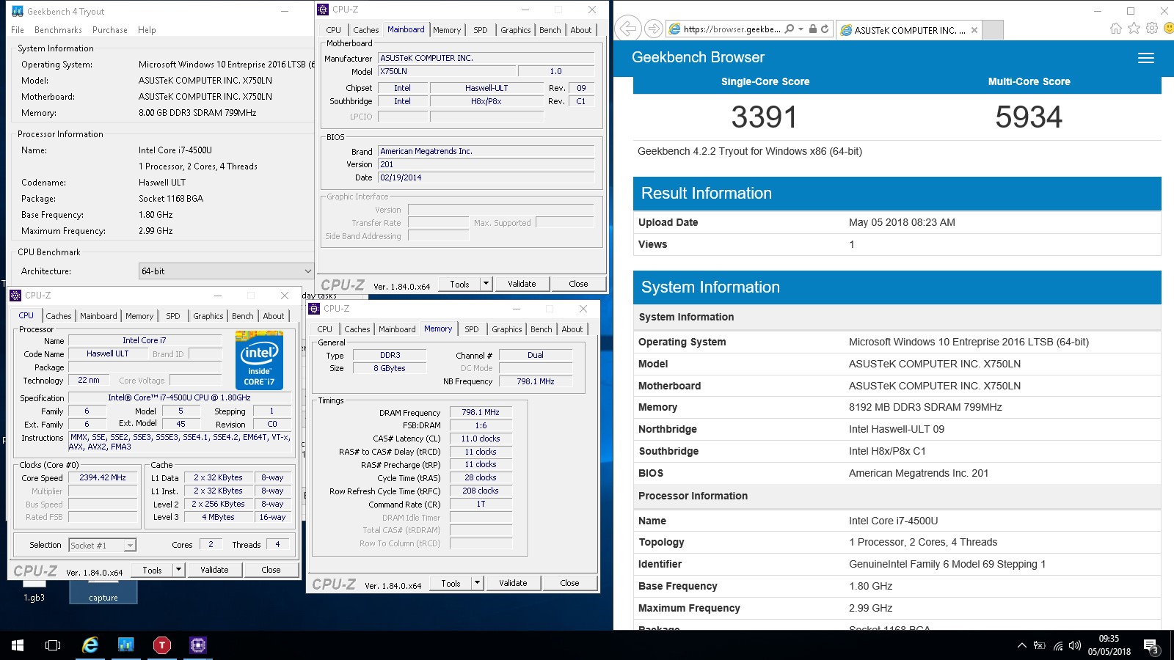
Task: Open Tools dropdown arrow in Memory CPU-Z window
Action: point(477,583)
